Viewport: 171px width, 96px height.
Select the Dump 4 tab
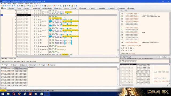click(33, 65)
